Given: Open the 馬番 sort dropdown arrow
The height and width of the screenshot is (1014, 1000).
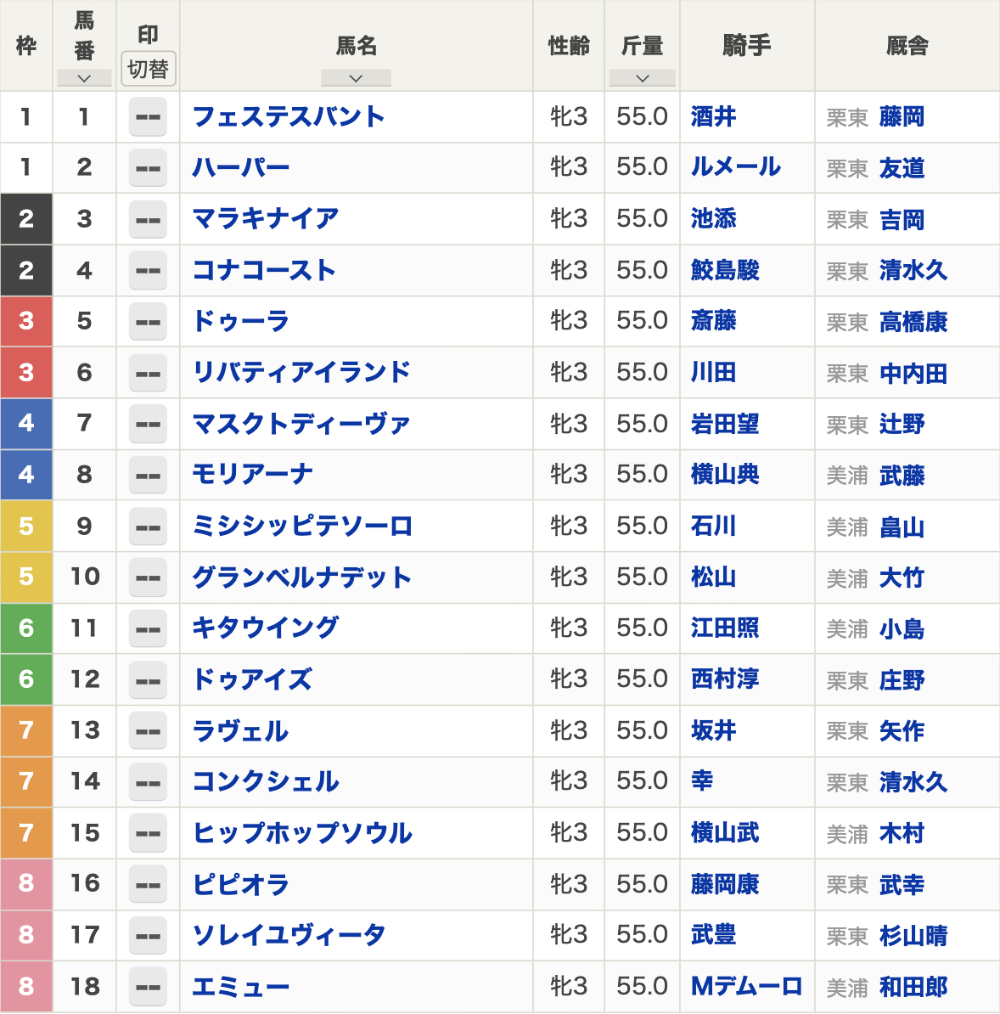Looking at the screenshot, I should (84, 78).
